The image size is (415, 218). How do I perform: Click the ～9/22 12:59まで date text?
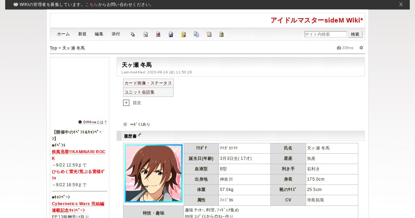point(69,165)
